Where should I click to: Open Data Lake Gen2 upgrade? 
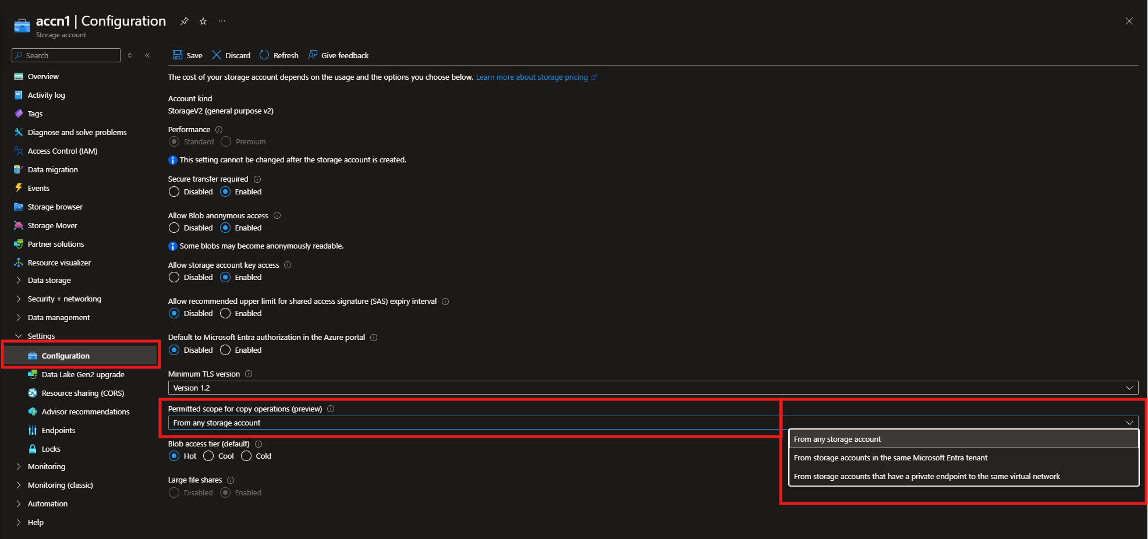click(x=83, y=374)
